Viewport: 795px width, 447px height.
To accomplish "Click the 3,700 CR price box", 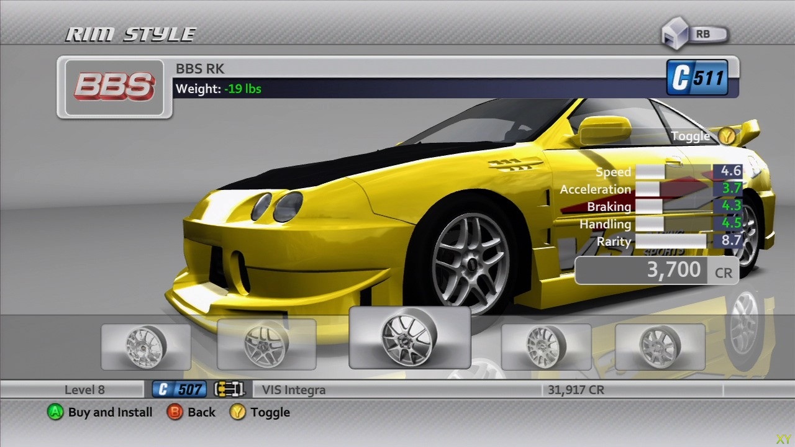I will click(656, 271).
